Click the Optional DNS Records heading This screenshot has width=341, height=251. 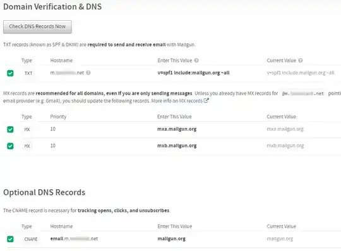pos(44,192)
